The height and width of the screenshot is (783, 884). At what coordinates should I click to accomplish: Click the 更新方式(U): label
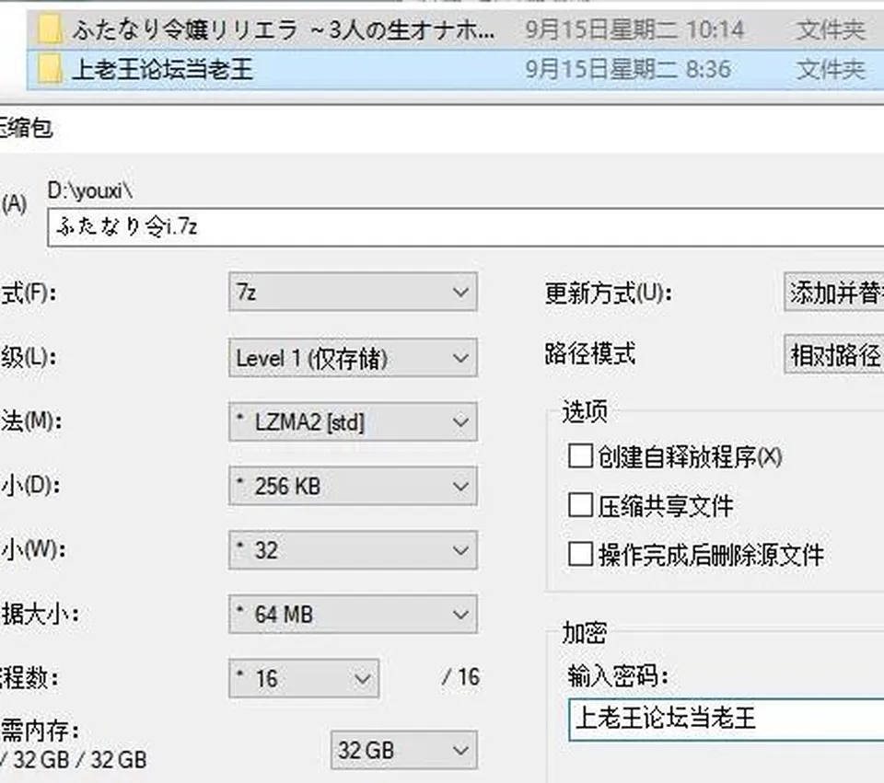point(608,293)
